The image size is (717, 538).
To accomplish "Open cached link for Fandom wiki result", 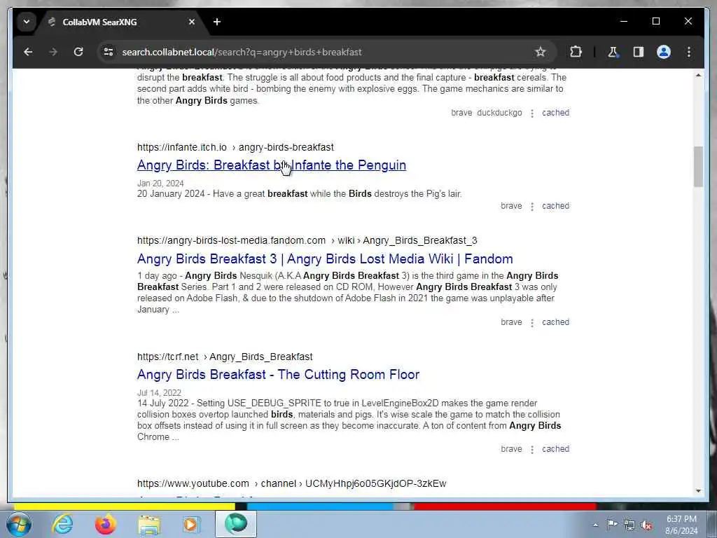I will (x=555, y=322).
